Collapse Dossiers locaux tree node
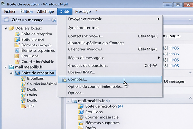This screenshot has width=193, height=129. point(6,28)
